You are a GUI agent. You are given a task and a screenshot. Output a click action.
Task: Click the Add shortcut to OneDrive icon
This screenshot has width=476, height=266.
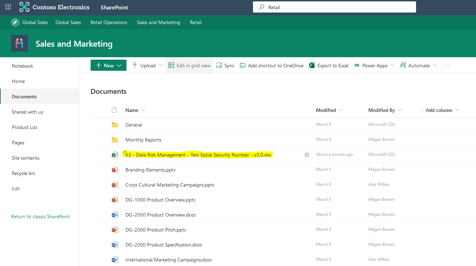243,66
